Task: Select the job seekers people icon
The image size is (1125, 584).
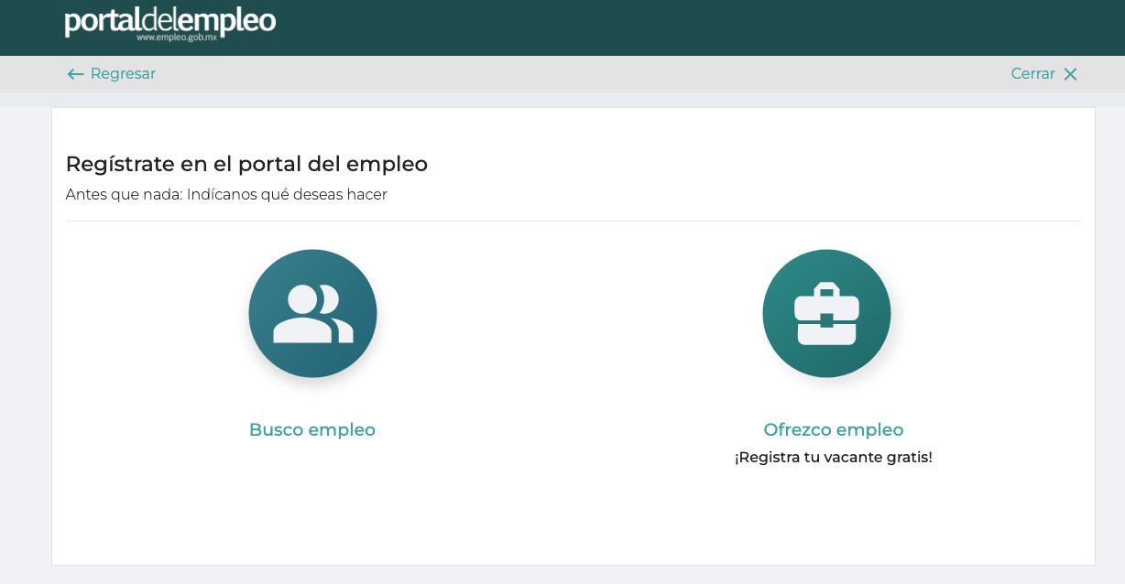Action: point(312,313)
